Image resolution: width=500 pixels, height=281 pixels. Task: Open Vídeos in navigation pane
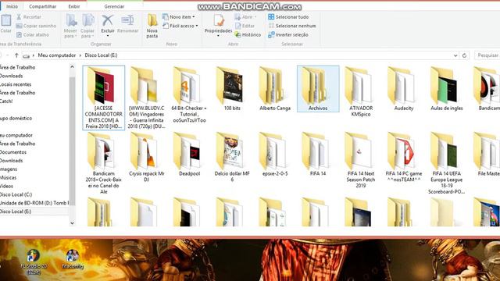(7, 186)
